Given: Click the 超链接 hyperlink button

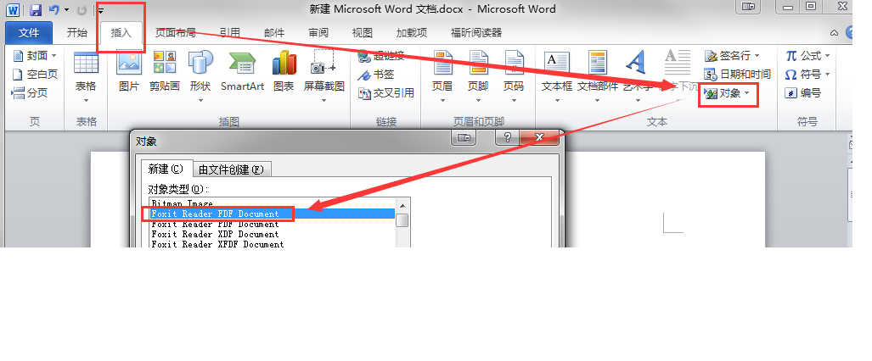Looking at the screenshot, I should 381,56.
